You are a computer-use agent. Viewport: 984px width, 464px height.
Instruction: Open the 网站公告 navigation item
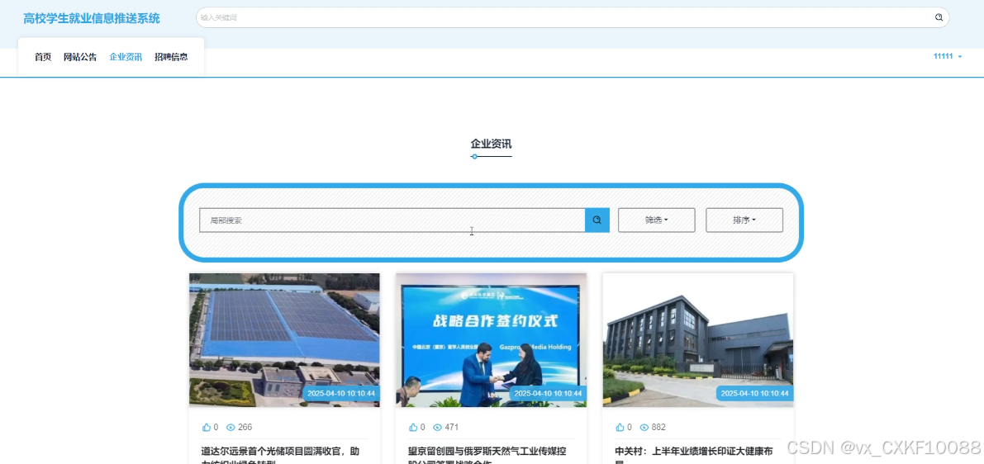pos(80,57)
